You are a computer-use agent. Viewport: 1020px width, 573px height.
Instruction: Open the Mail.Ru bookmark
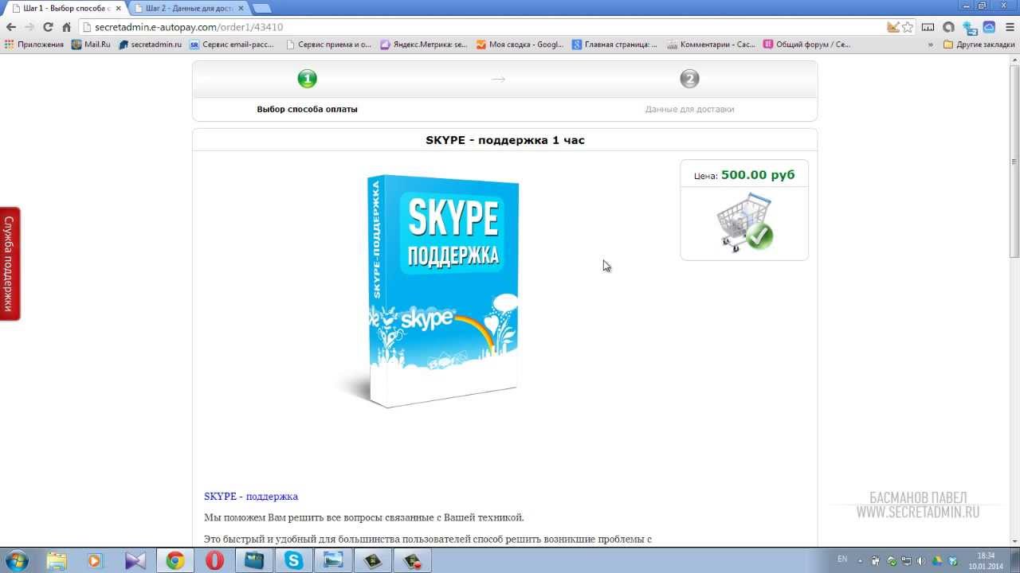91,45
